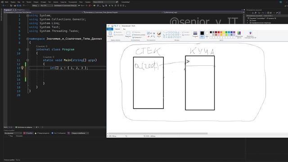Click references link above class Program
This screenshot has height=162, width=288.
point(41,46)
